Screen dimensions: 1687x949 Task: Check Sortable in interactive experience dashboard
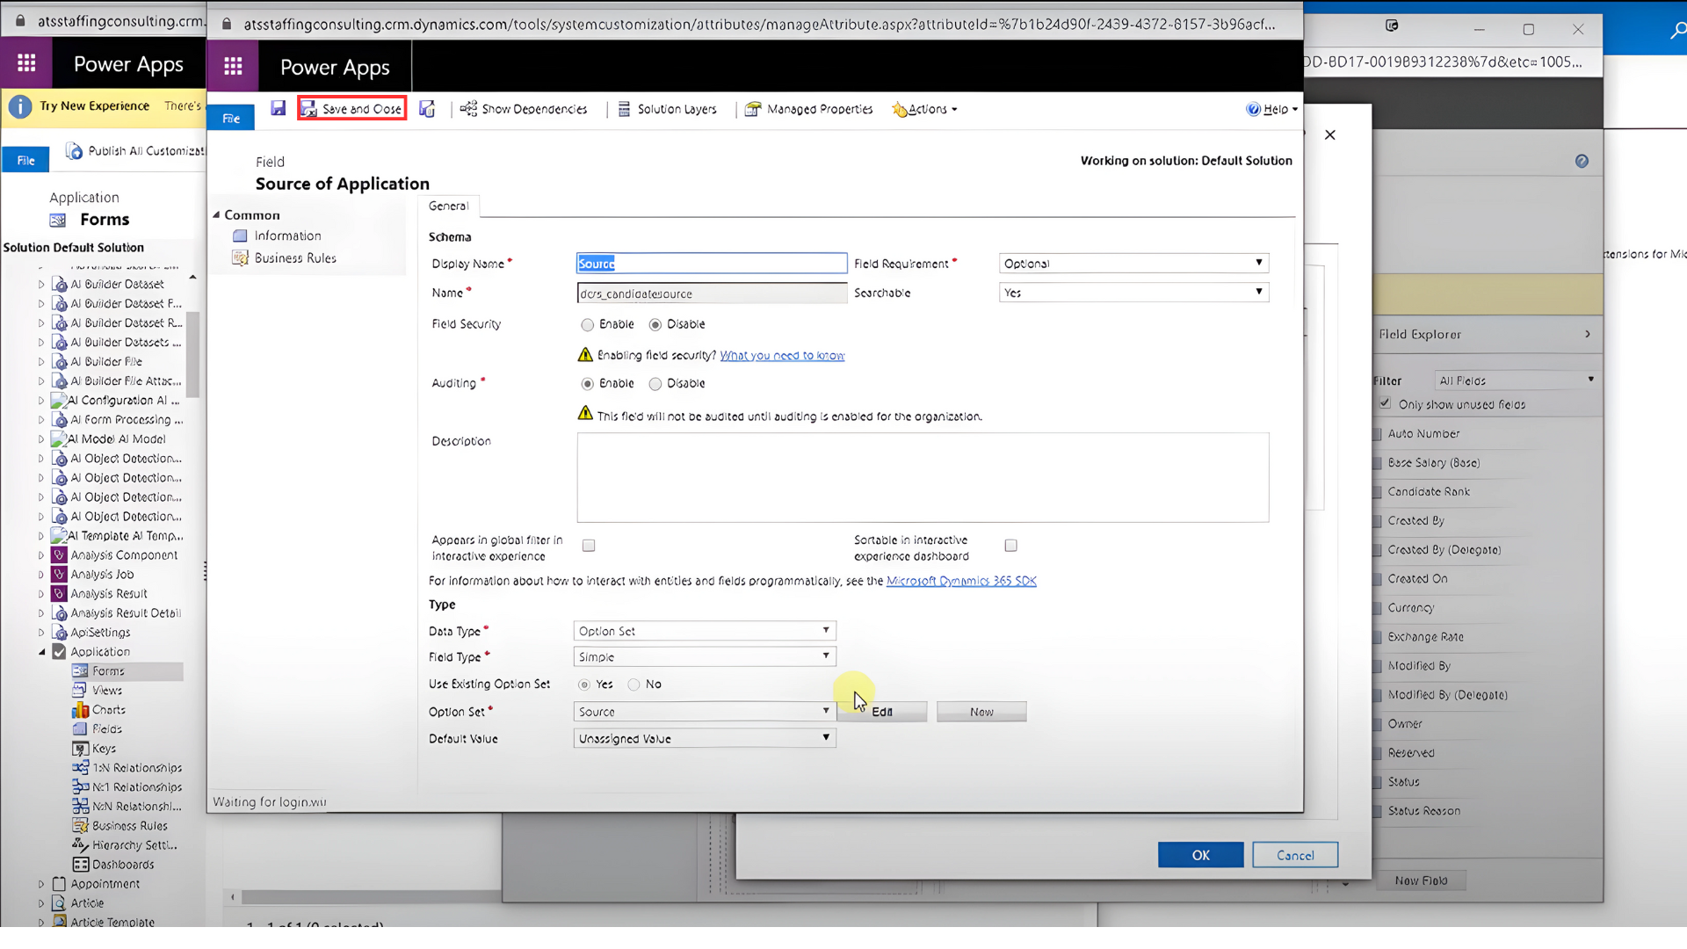click(1010, 546)
